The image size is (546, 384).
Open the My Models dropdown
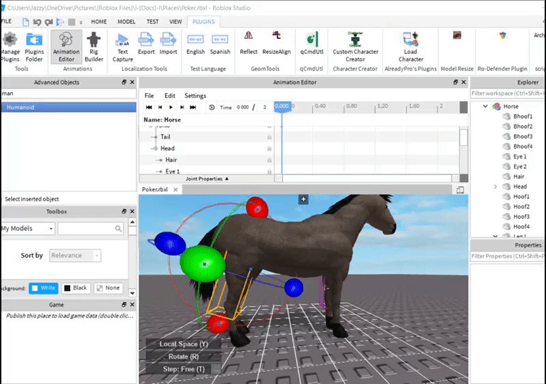pos(27,229)
